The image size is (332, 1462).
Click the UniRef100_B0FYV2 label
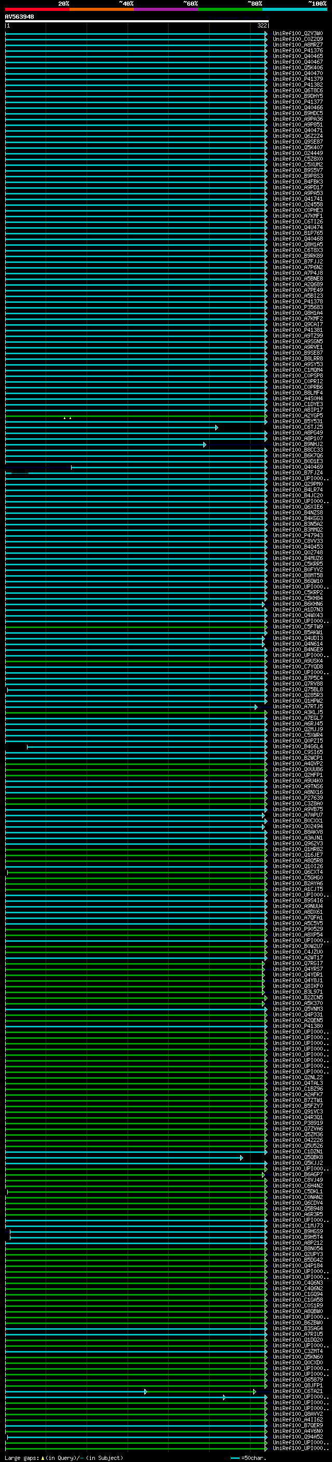[x=298, y=569]
